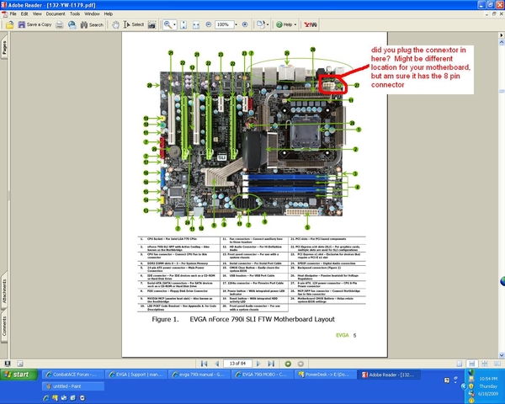Select the Zoom In magnifier tool

click(x=167, y=24)
